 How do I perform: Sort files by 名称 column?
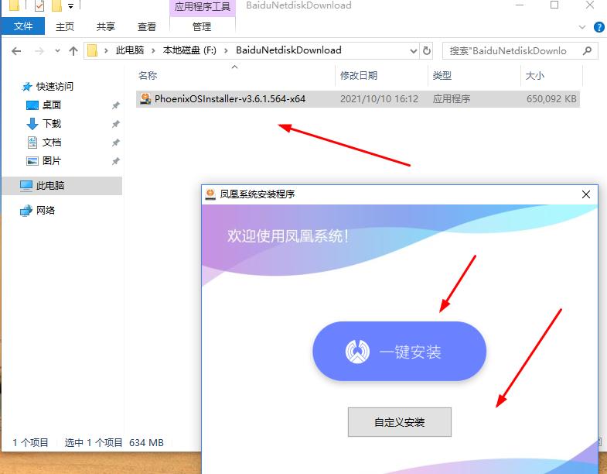(x=148, y=75)
